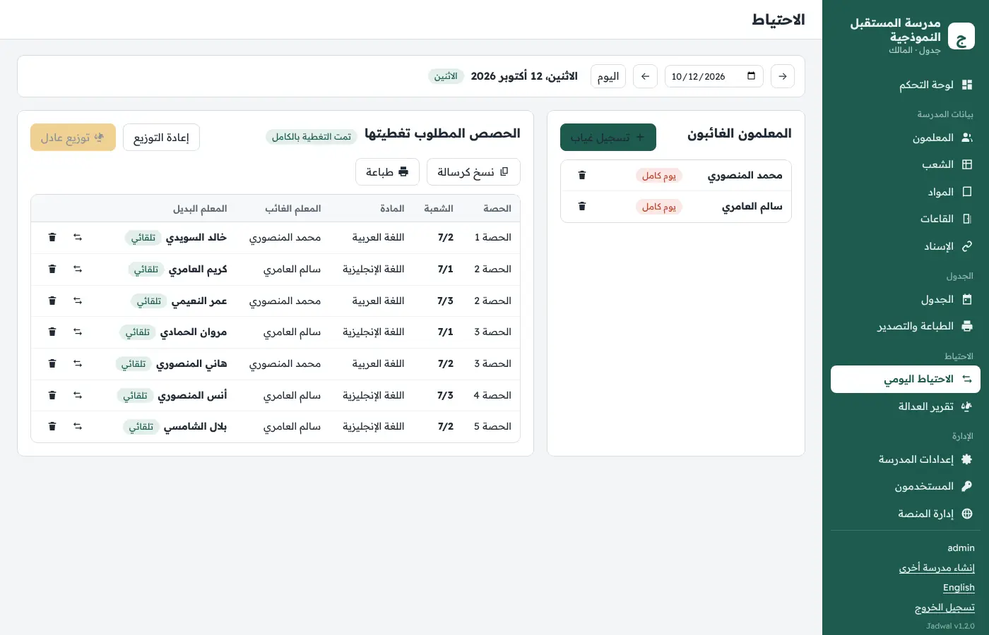Swap substitute teacher هاني المنصوري
The width and height of the screenshot is (989, 635).
(78, 363)
